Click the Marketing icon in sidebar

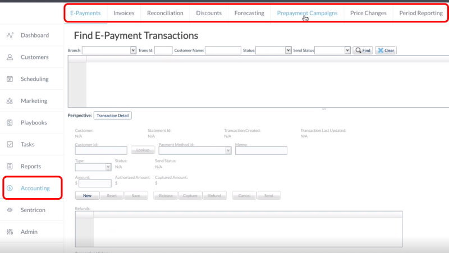coord(10,101)
